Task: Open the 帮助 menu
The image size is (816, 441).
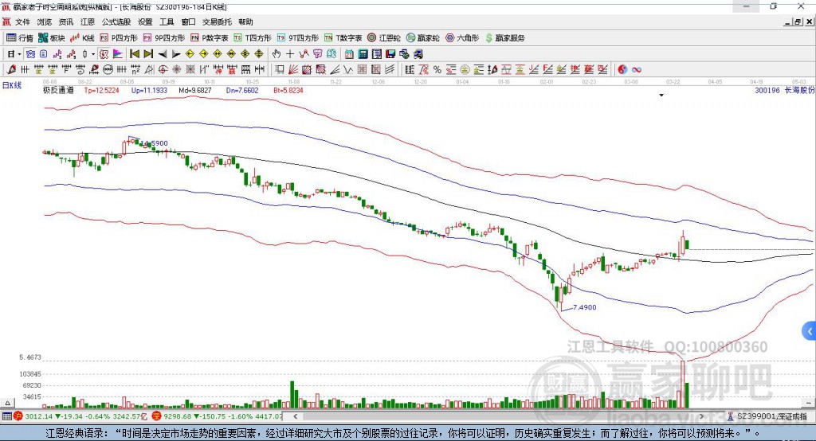Action: pyautogui.click(x=245, y=21)
